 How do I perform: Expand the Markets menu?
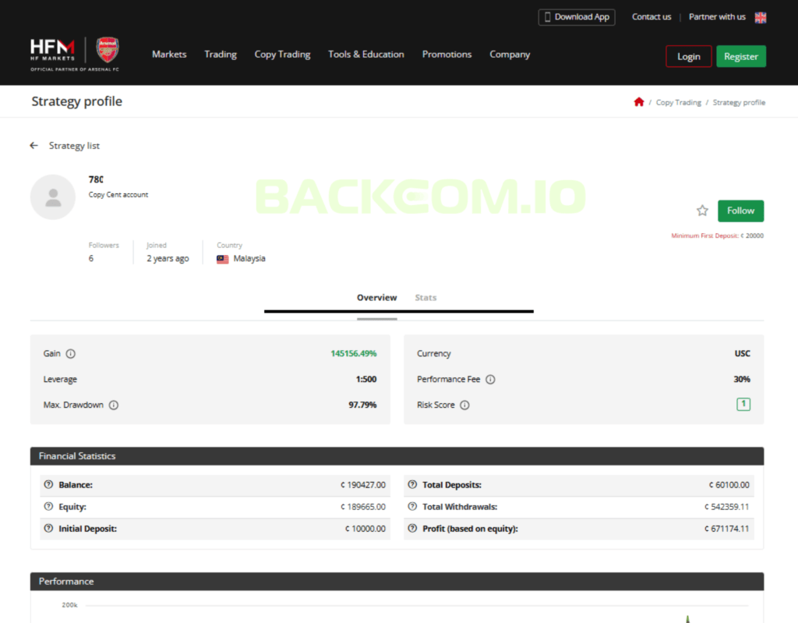coord(169,55)
